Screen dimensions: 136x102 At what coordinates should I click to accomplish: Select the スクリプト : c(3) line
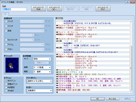93,68
